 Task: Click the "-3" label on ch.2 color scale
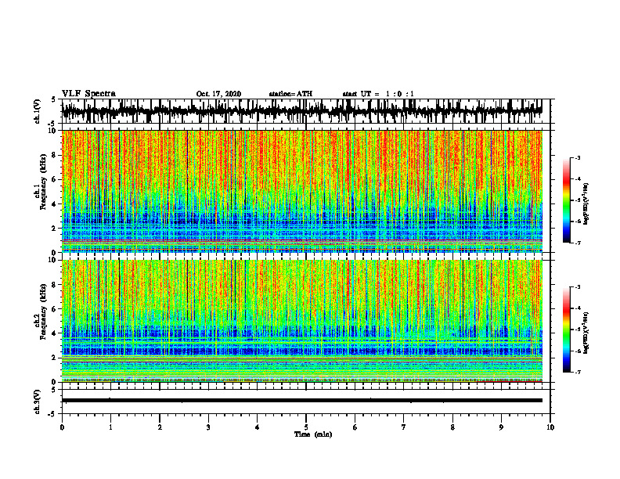(x=577, y=287)
